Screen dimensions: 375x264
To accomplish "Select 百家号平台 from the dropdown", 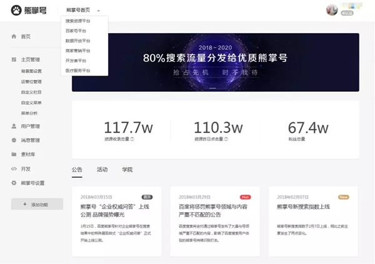I will [x=76, y=31].
